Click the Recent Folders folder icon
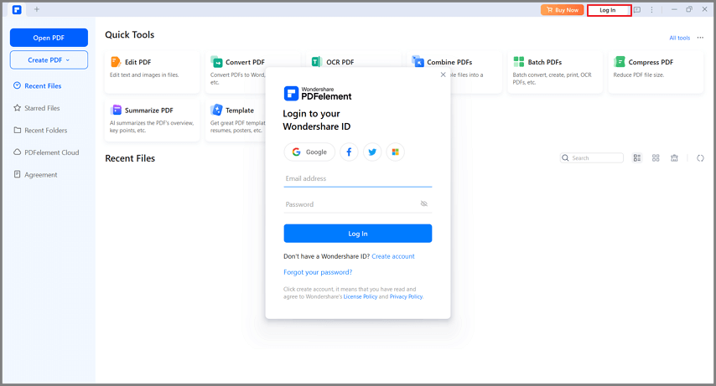Viewport: 716px width, 386px height. [x=18, y=130]
